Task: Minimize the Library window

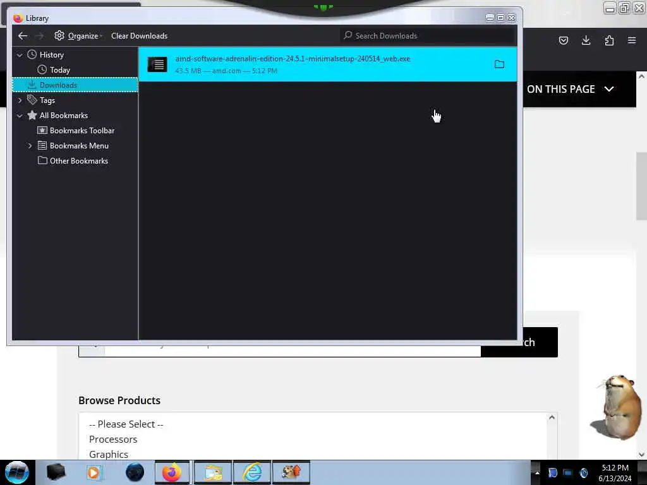Action: [x=490, y=18]
